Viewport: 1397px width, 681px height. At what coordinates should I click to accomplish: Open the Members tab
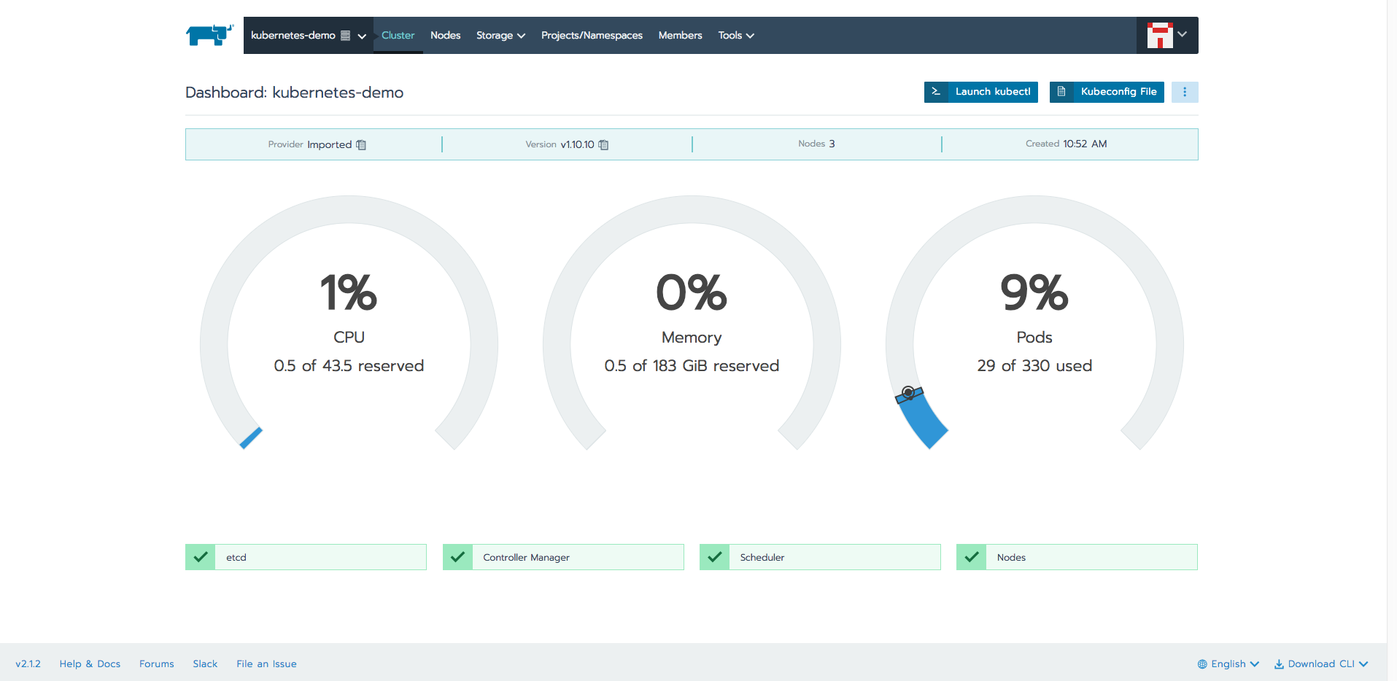tap(680, 35)
